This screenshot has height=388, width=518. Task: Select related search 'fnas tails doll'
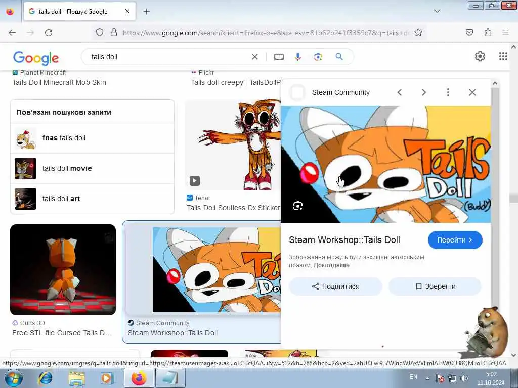92,138
